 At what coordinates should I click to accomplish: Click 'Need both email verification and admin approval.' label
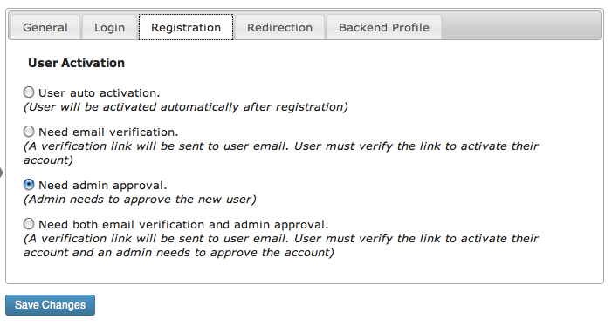pos(183,225)
